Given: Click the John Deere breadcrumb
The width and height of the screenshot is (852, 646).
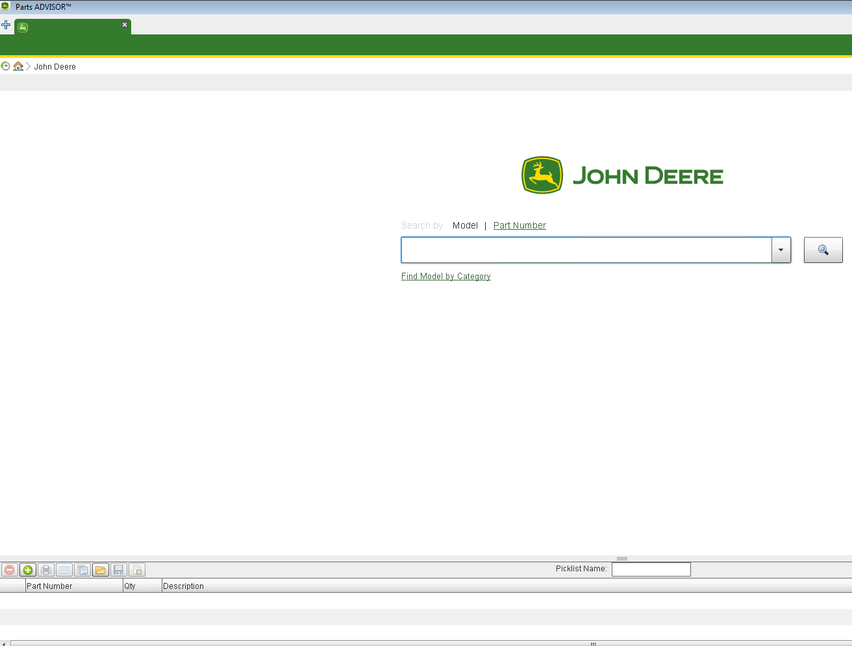Looking at the screenshot, I should click(x=55, y=66).
